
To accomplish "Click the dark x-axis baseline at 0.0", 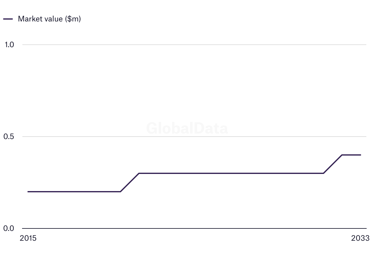I will [194, 228].
